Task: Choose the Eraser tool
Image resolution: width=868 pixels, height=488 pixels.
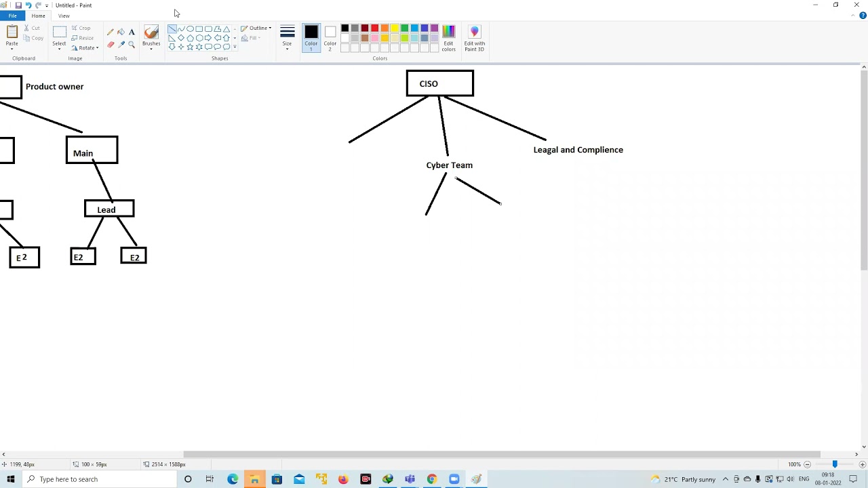Action: coord(111,45)
